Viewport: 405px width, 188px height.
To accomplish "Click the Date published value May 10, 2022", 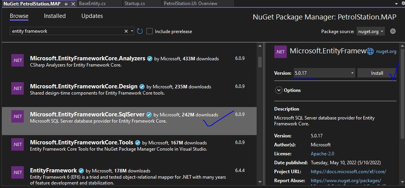I will pyautogui.click(x=345, y=163).
